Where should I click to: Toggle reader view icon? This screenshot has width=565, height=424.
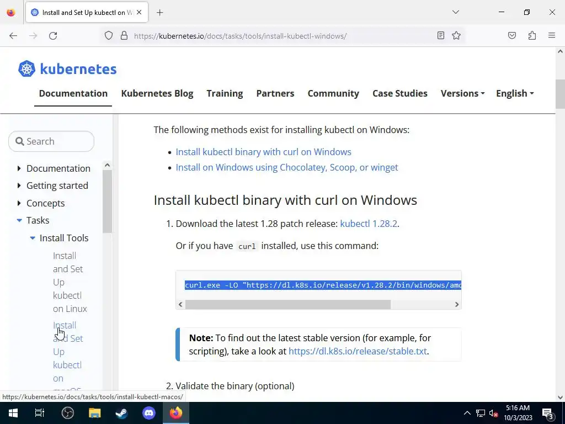click(440, 35)
